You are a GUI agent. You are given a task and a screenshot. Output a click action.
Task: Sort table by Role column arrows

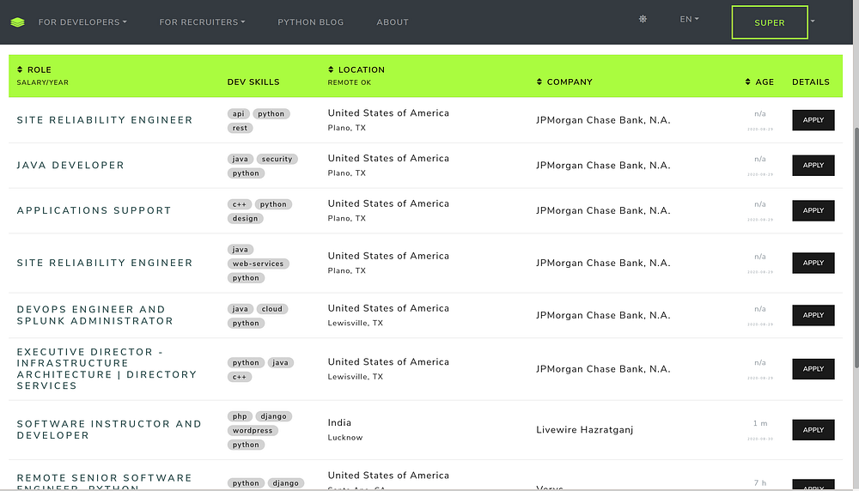[20, 70]
